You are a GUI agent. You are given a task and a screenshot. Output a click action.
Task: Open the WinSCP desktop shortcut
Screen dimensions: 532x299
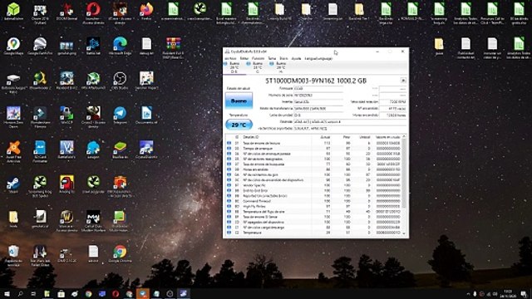[66, 115]
